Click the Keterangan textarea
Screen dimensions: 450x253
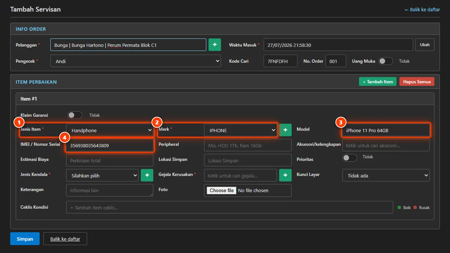tap(110, 190)
